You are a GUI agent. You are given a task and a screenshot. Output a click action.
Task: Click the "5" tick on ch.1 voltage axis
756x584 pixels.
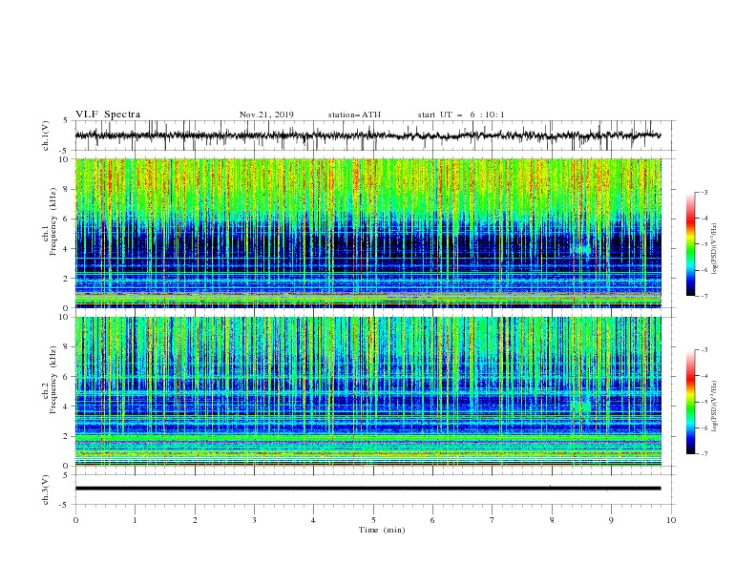pyautogui.click(x=67, y=121)
